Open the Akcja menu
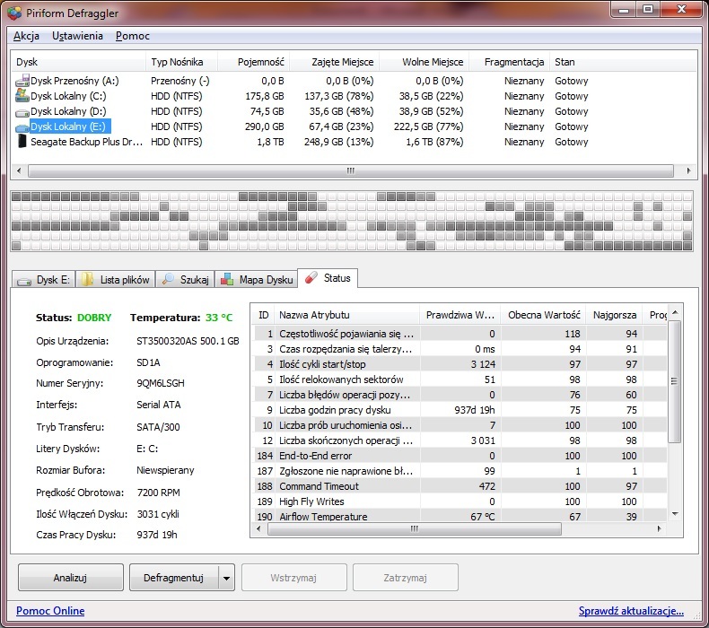 (26, 36)
